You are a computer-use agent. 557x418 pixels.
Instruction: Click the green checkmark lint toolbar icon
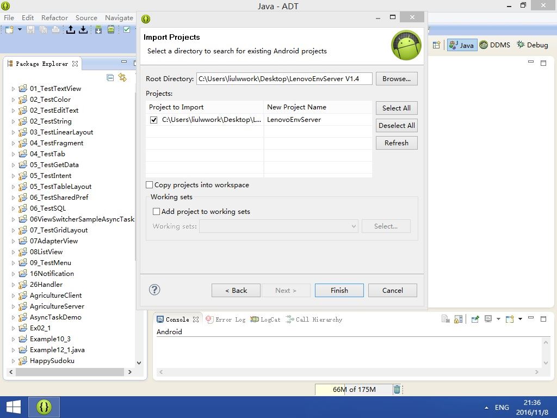[x=127, y=29]
